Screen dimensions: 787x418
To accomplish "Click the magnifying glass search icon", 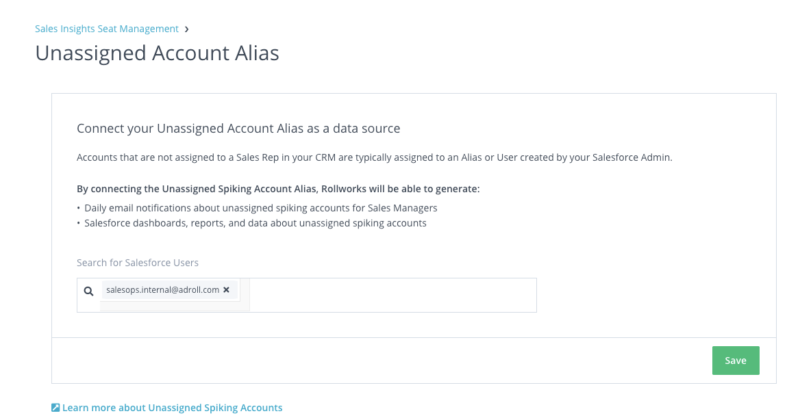I will point(88,291).
